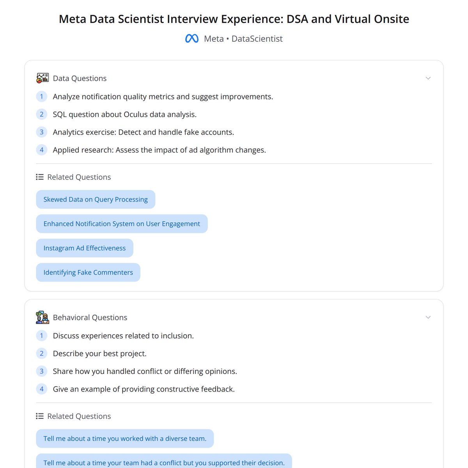Click the Meta logo icon

(x=191, y=39)
